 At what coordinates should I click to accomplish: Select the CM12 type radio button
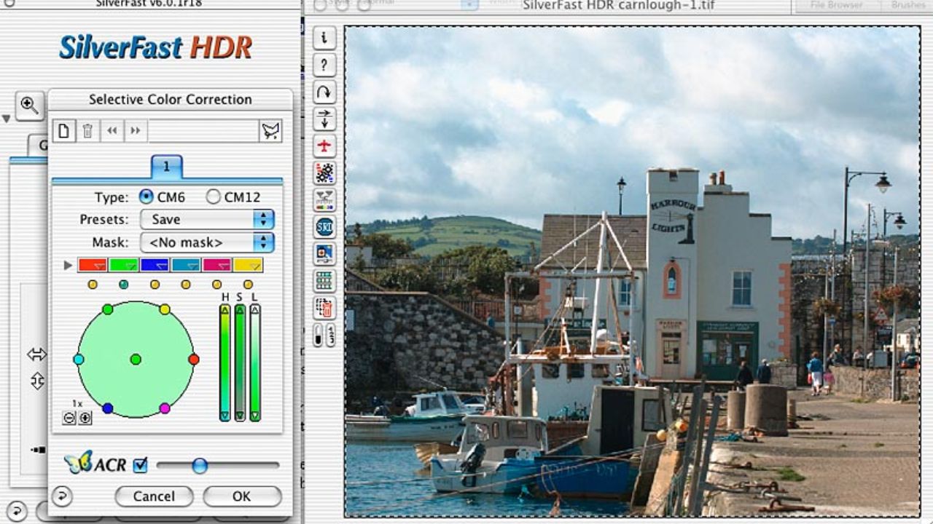(x=213, y=196)
